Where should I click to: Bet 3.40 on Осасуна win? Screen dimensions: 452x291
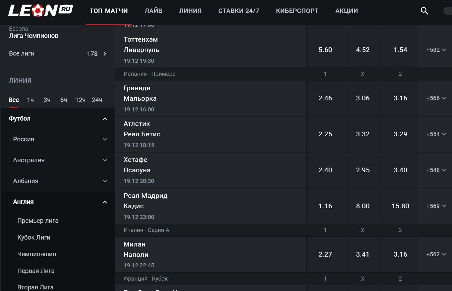click(x=400, y=170)
